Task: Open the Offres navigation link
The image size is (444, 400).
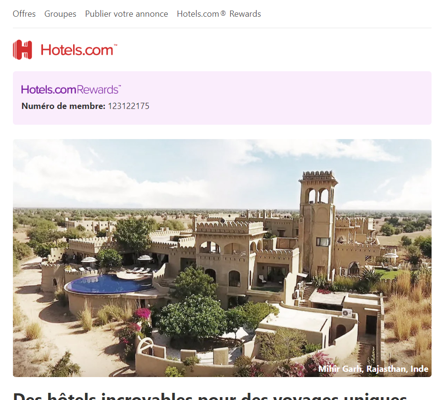Action: (x=24, y=14)
